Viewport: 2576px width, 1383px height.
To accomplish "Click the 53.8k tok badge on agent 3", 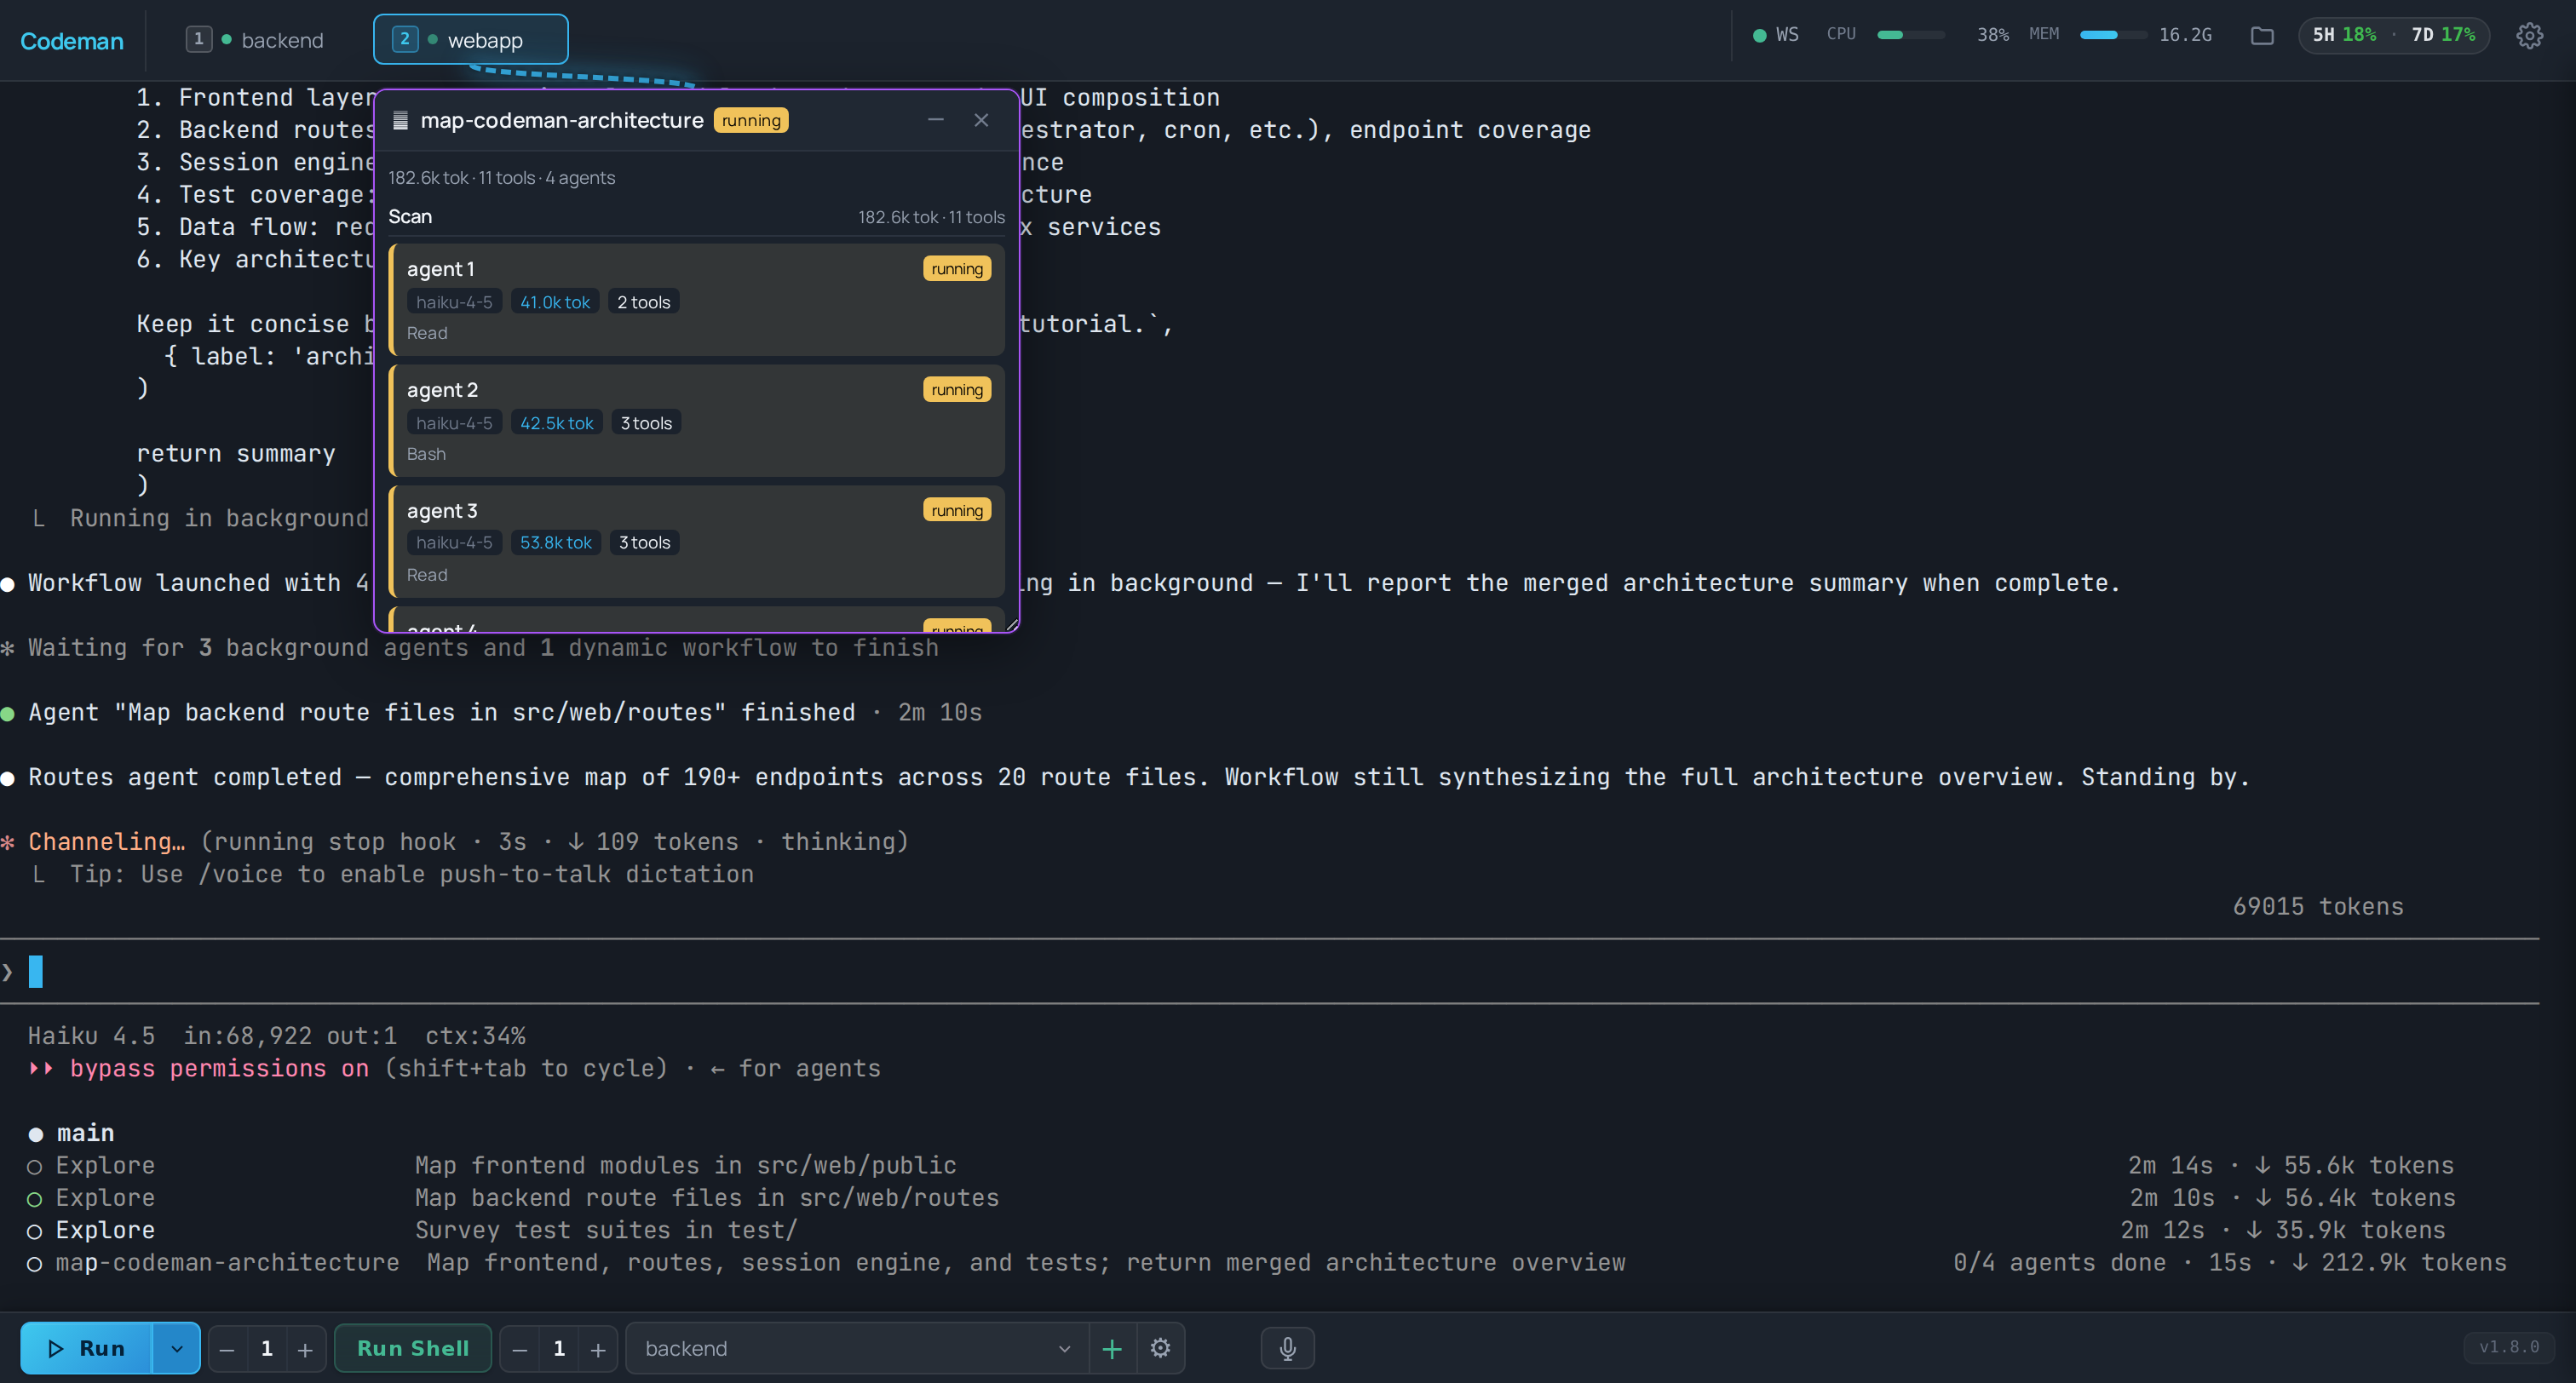I will point(555,543).
